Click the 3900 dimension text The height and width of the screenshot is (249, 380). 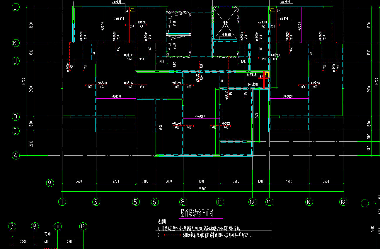point(202,181)
